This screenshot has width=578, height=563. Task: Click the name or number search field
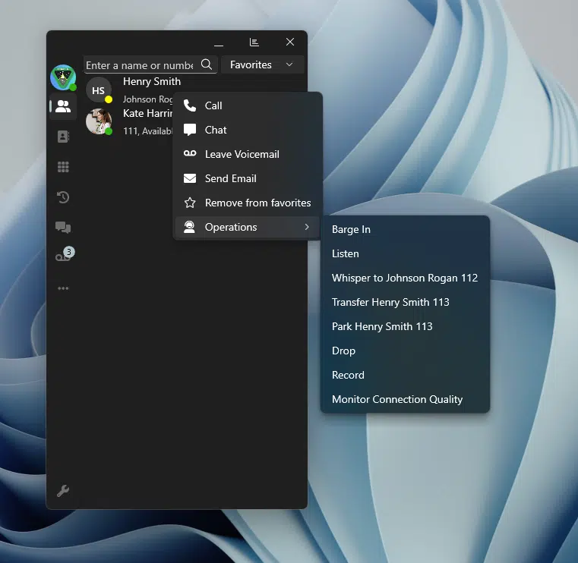tap(140, 65)
